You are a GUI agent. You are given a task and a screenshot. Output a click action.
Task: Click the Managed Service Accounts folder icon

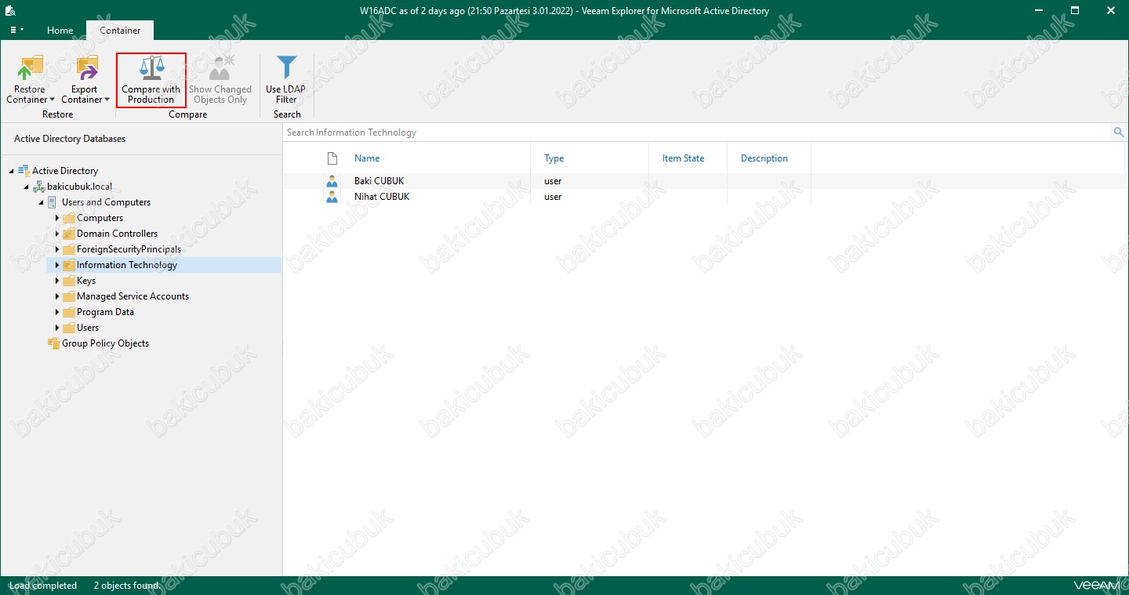(x=69, y=296)
